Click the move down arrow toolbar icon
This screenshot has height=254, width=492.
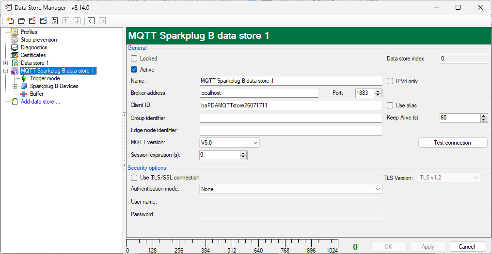click(x=77, y=21)
